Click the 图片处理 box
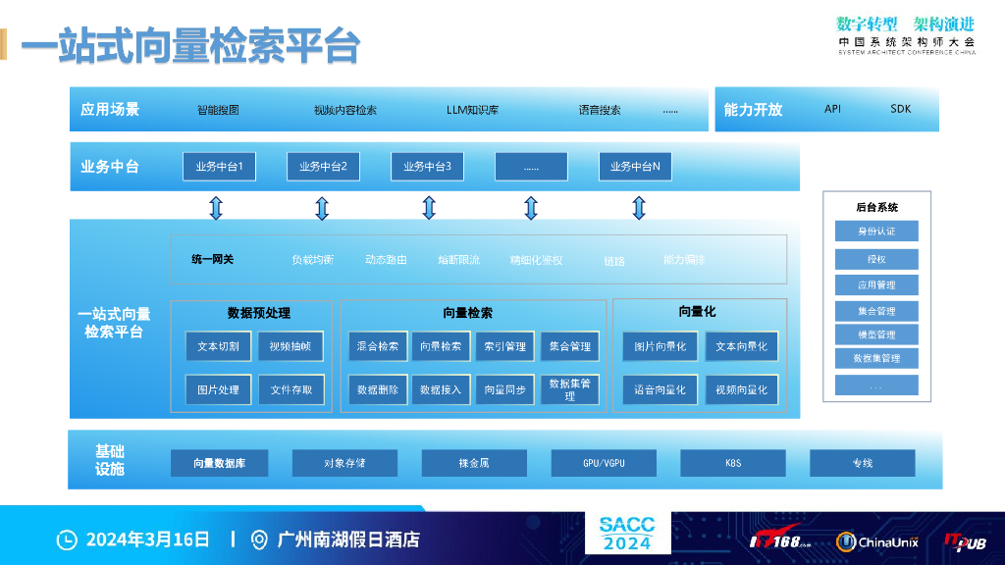Viewport: 1005px width, 565px height. (x=218, y=389)
